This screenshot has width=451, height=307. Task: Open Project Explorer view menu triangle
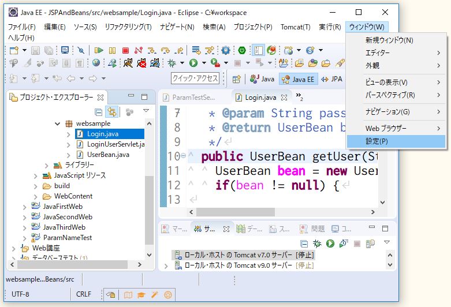(146, 111)
